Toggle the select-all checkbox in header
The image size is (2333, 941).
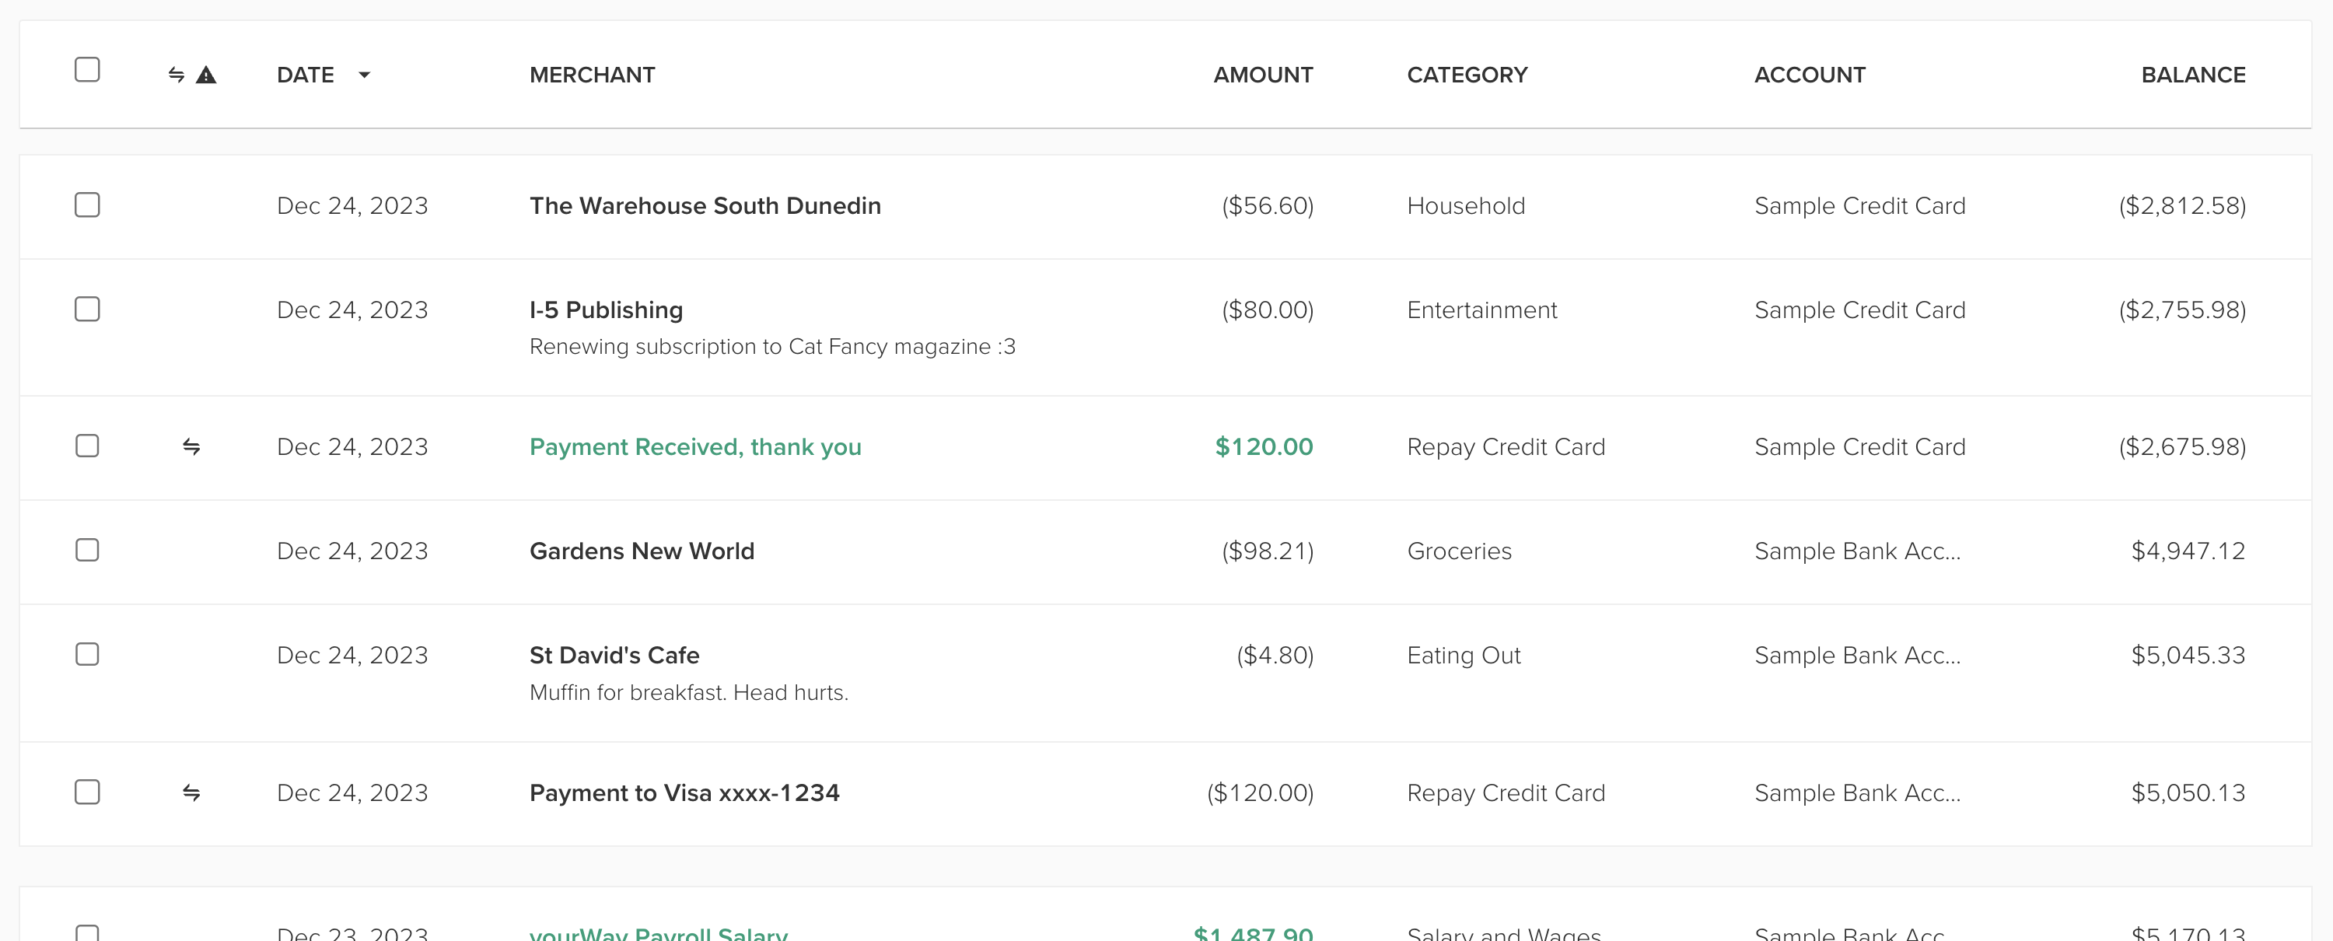click(x=87, y=70)
